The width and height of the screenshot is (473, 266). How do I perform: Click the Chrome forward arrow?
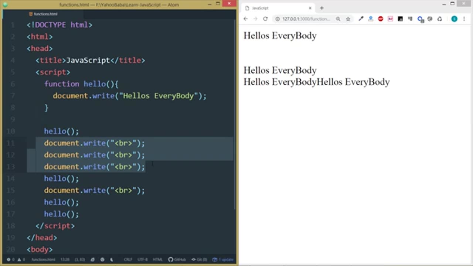point(255,19)
